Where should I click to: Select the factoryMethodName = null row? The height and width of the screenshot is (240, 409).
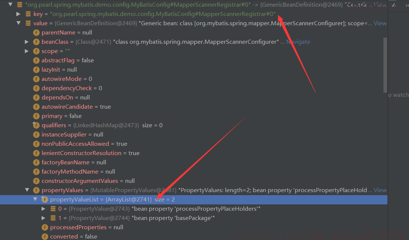[x=193, y=172]
